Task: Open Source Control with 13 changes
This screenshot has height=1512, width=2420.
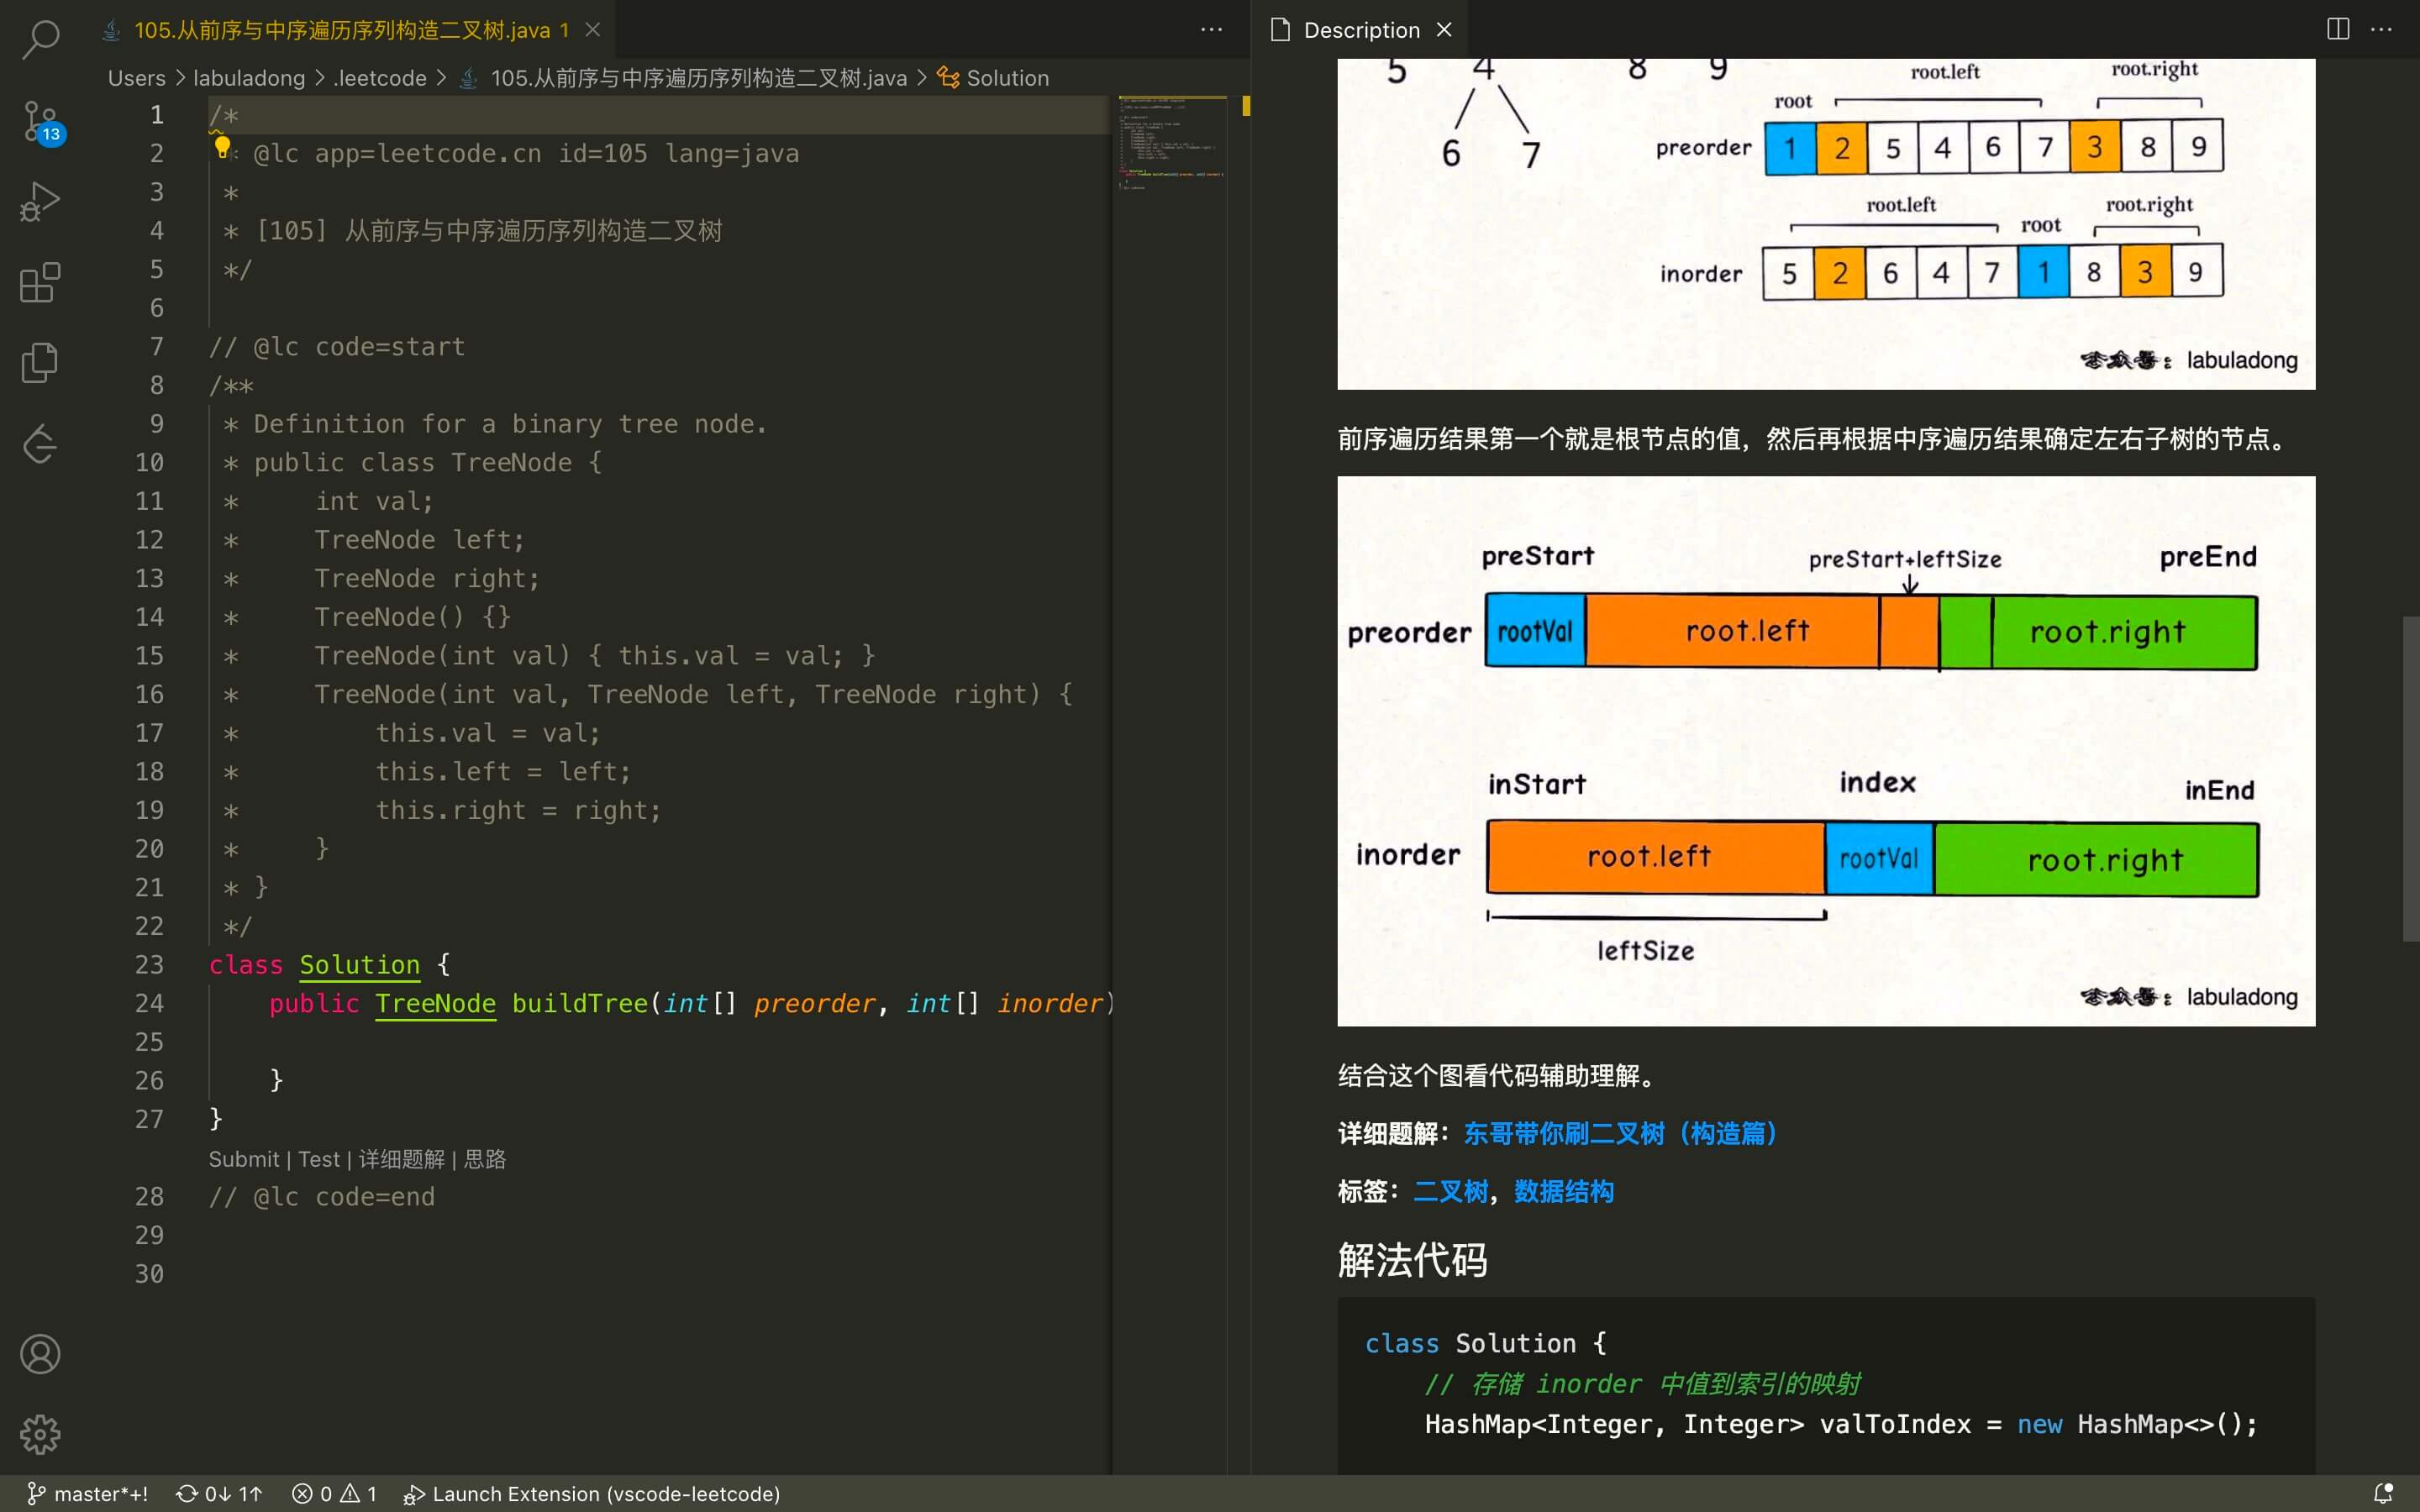Action: click(x=40, y=121)
